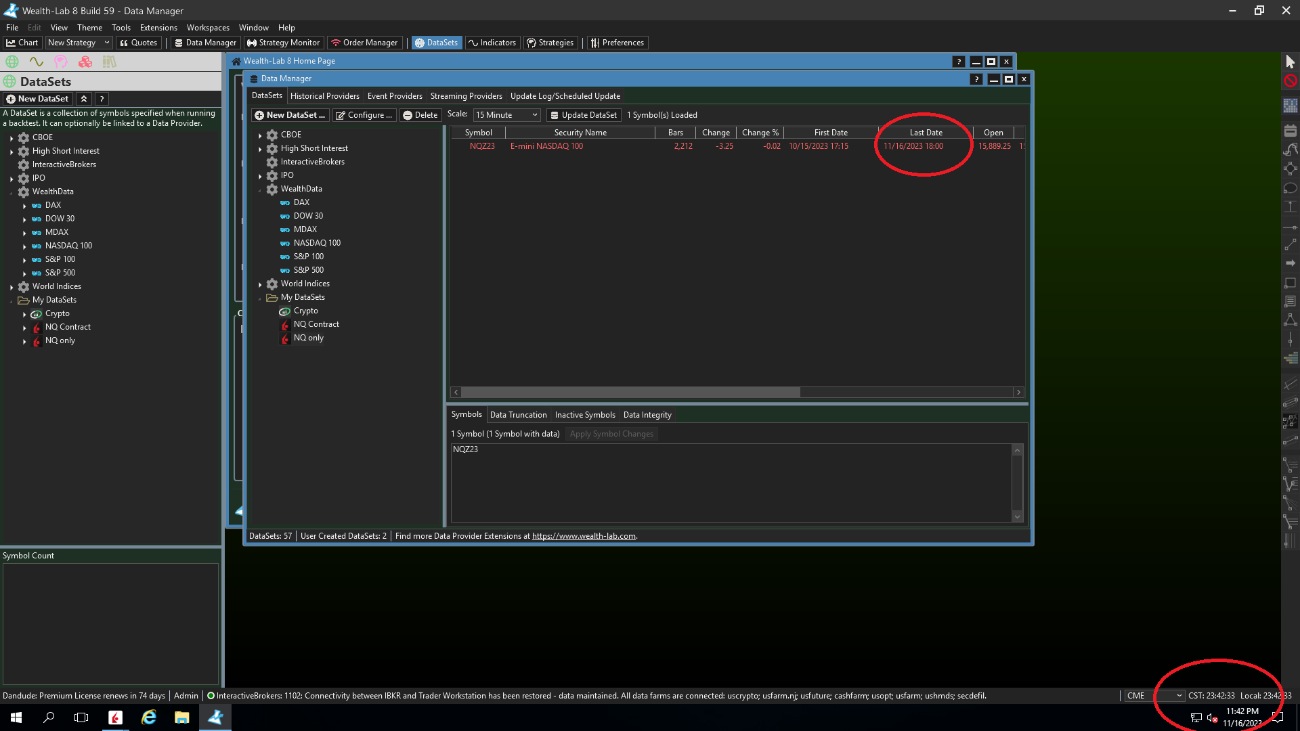Switch to Data Truncation tab

tap(518, 415)
